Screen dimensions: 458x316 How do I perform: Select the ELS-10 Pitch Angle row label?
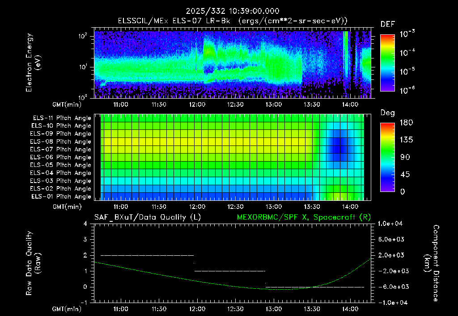tap(61, 126)
